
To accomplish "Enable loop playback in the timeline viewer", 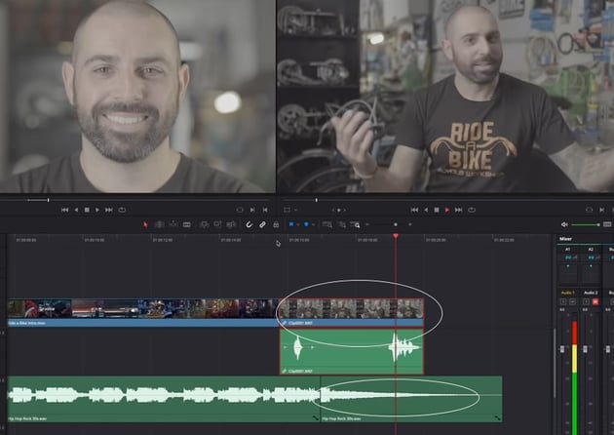I will 473,209.
